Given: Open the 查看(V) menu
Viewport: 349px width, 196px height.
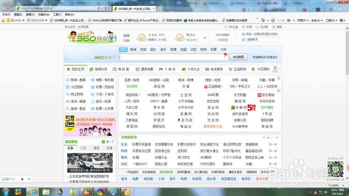Looking at the screenshot, I should point(30,14).
